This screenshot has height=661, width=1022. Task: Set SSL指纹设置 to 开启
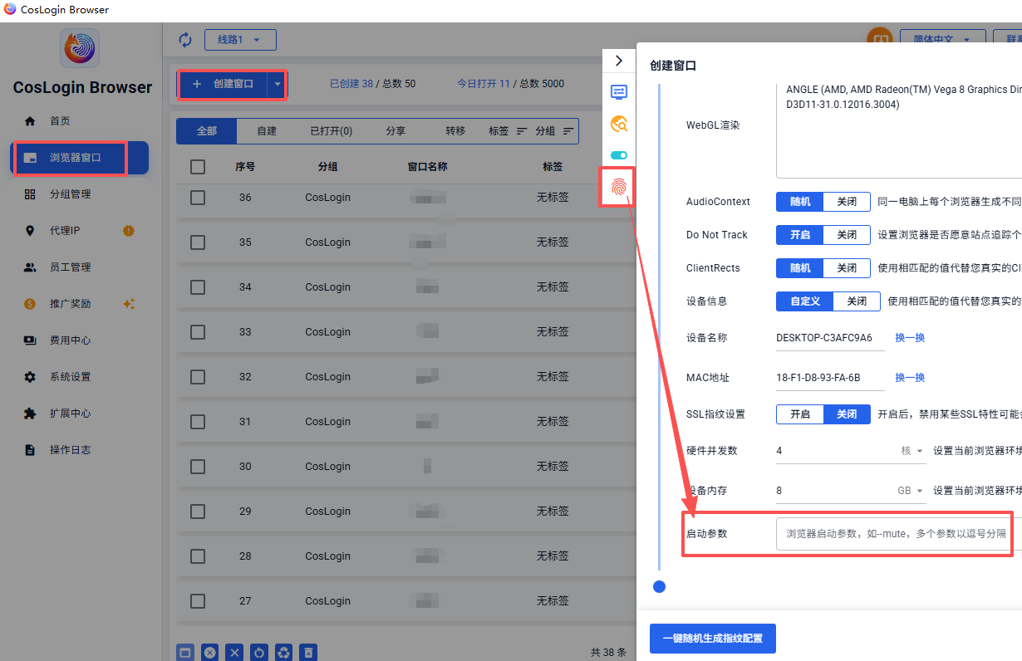(800, 414)
